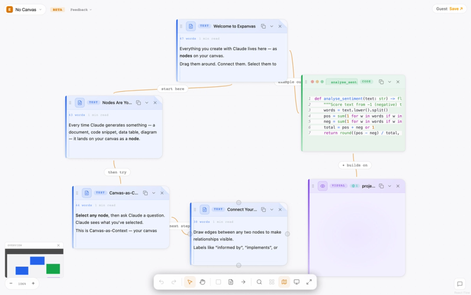Click the Connect Your... document icon

205,209
